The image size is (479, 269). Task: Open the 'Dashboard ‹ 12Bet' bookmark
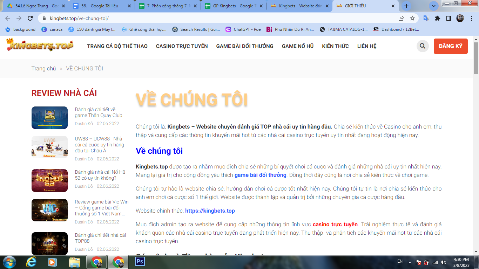point(396,29)
